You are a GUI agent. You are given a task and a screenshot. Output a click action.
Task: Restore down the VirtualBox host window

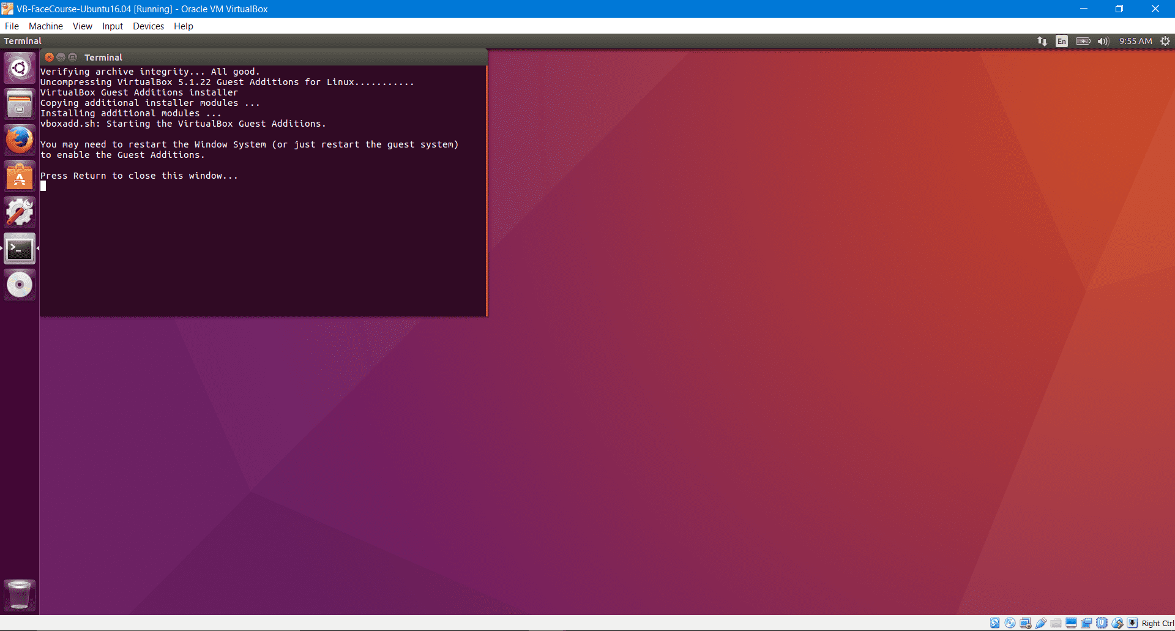(x=1119, y=9)
